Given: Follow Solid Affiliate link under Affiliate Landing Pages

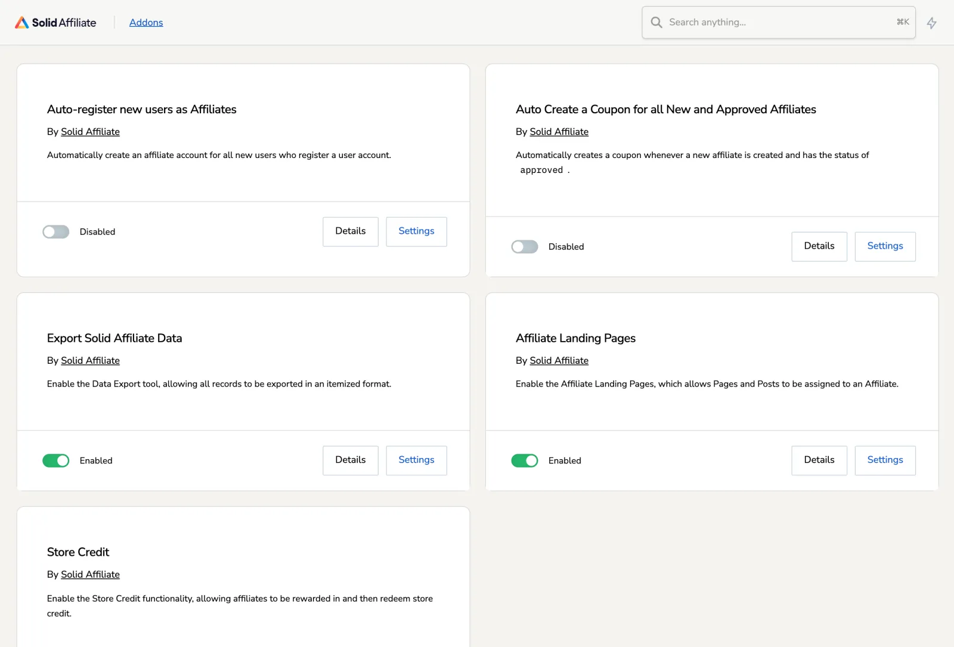Looking at the screenshot, I should click(559, 361).
